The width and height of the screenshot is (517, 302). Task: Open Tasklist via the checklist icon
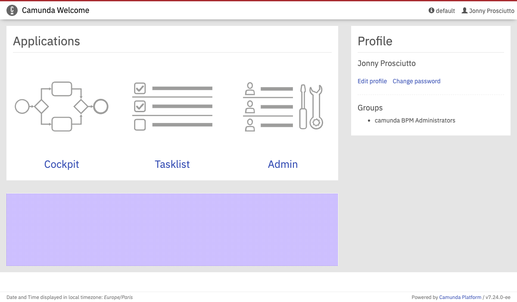172,106
